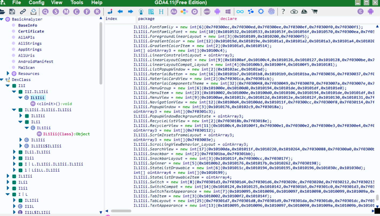The width and height of the screenshot is (380, 216).
Task: Select AllStrings in the tree
Action: [30, 43]
